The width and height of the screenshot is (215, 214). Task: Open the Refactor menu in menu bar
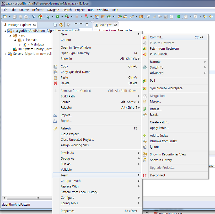coord(38,10)
